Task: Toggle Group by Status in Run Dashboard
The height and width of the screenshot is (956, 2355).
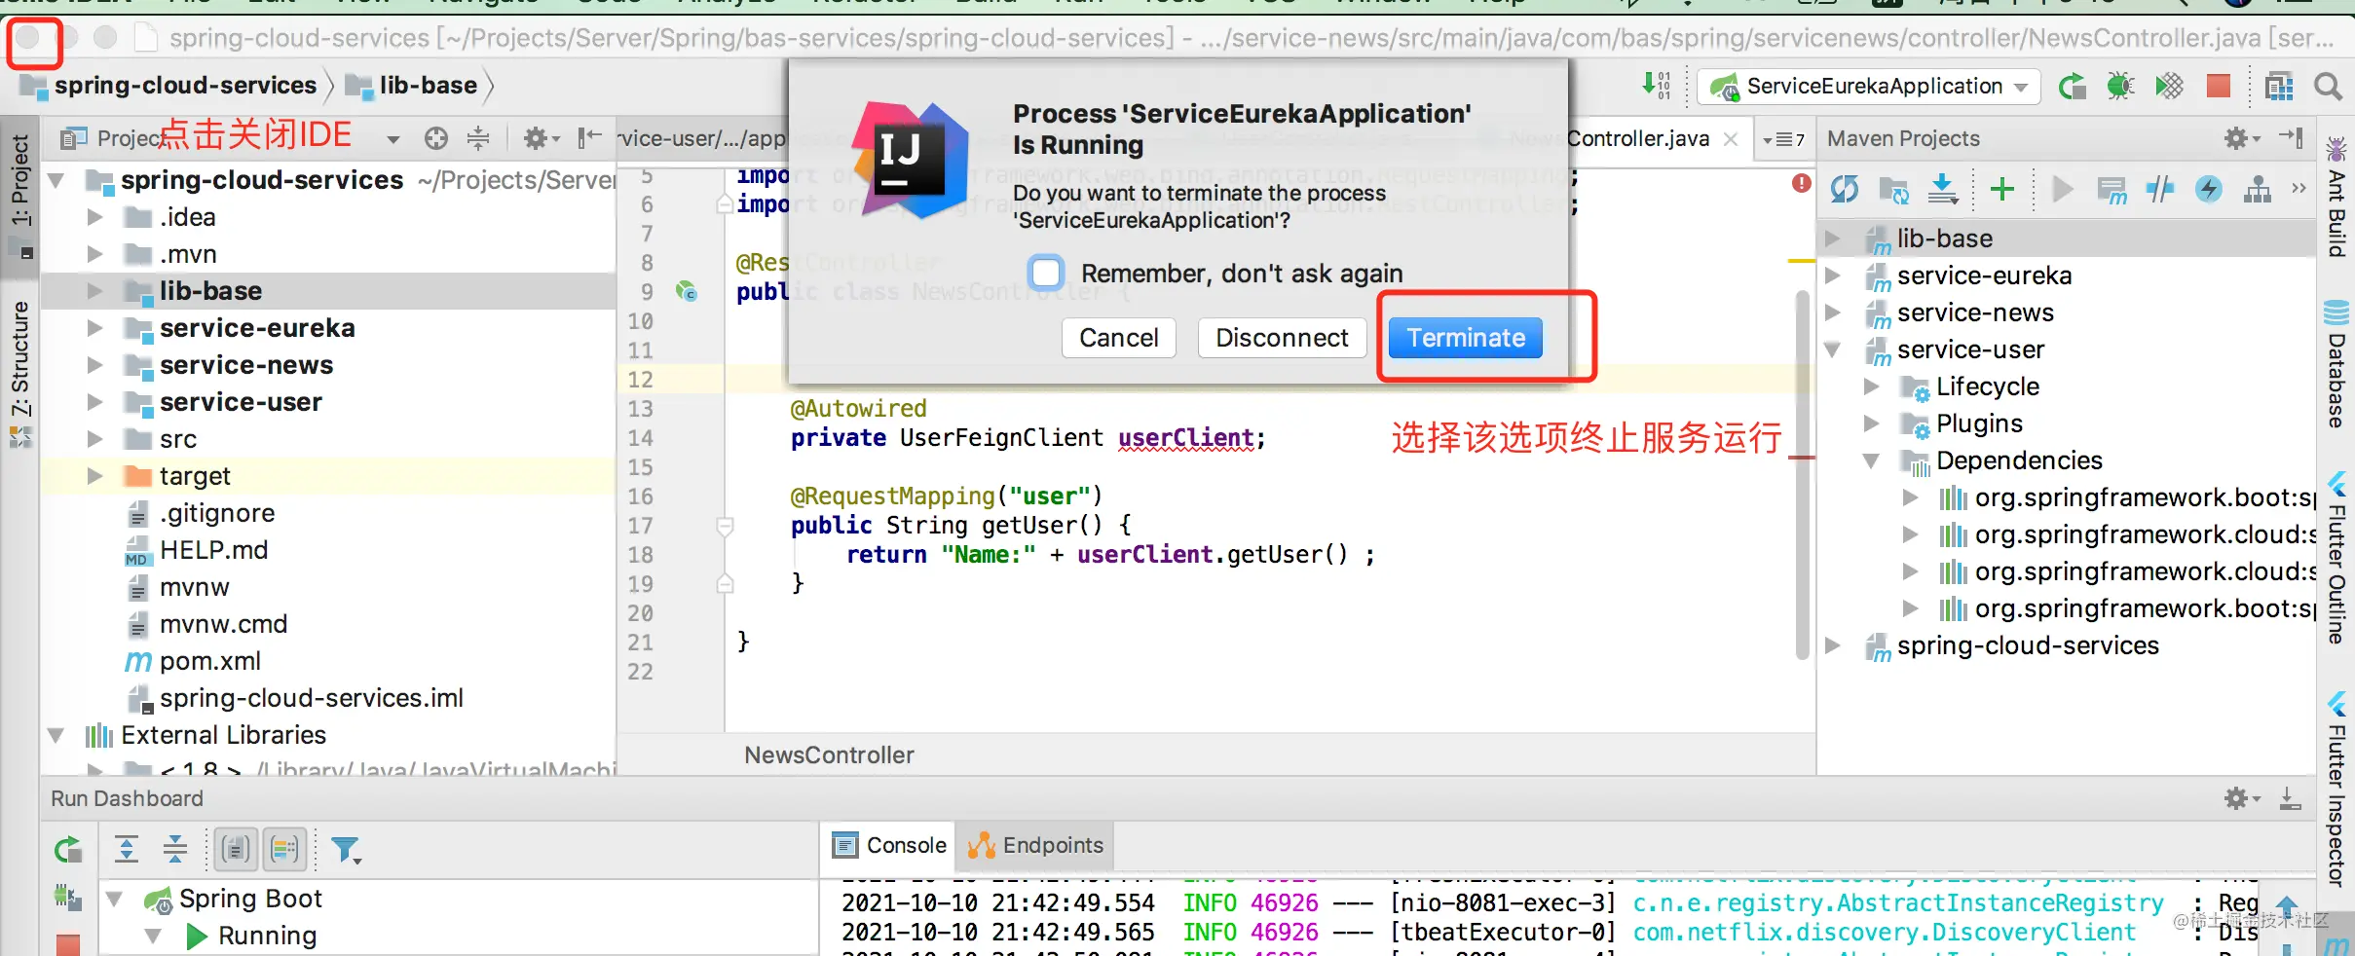Action: (285, 850)
